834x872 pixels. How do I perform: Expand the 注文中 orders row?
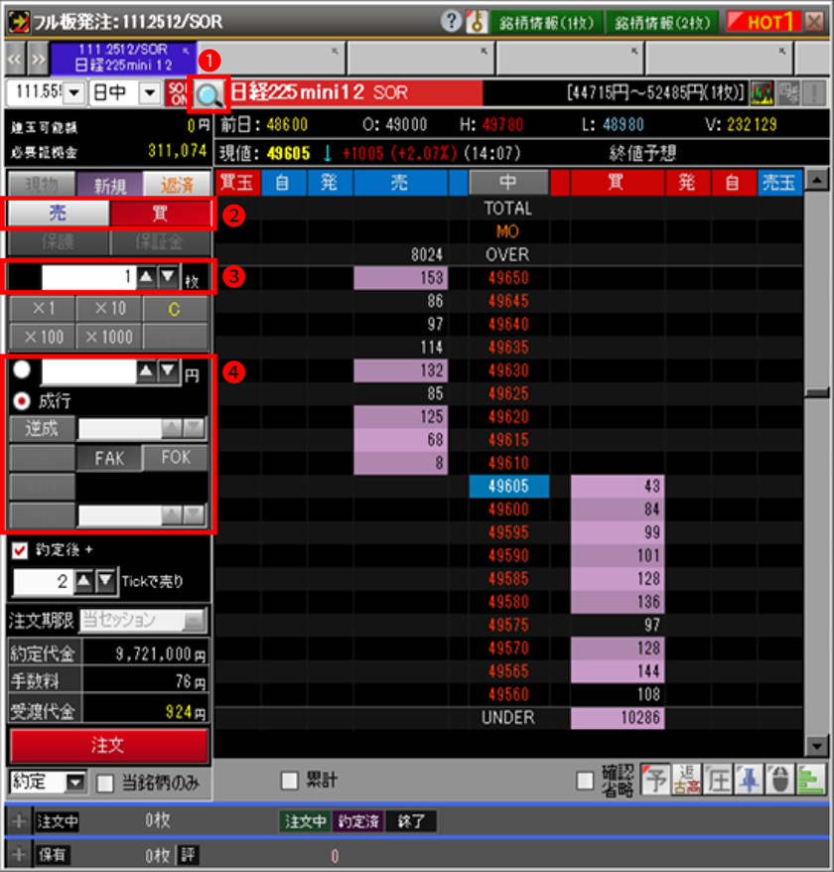(17, 821)
